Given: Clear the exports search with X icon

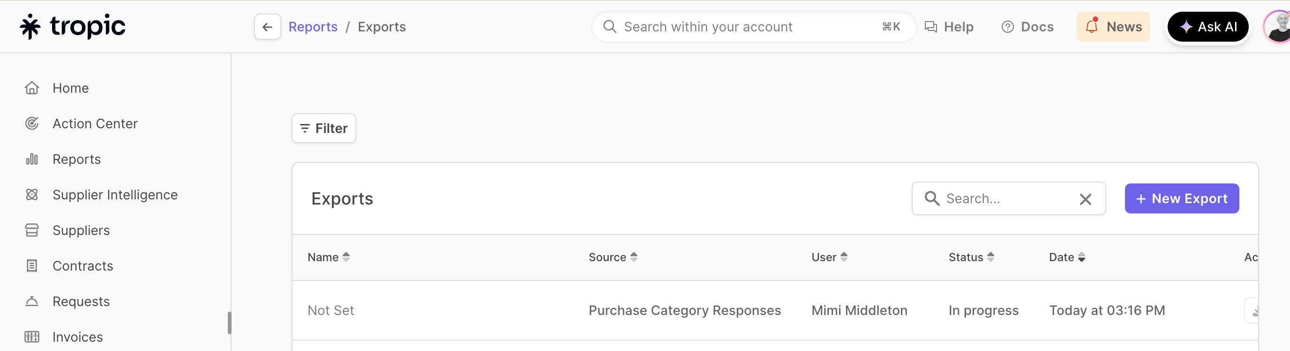Looking at the screenshot, I should (x=1085, y=199).
